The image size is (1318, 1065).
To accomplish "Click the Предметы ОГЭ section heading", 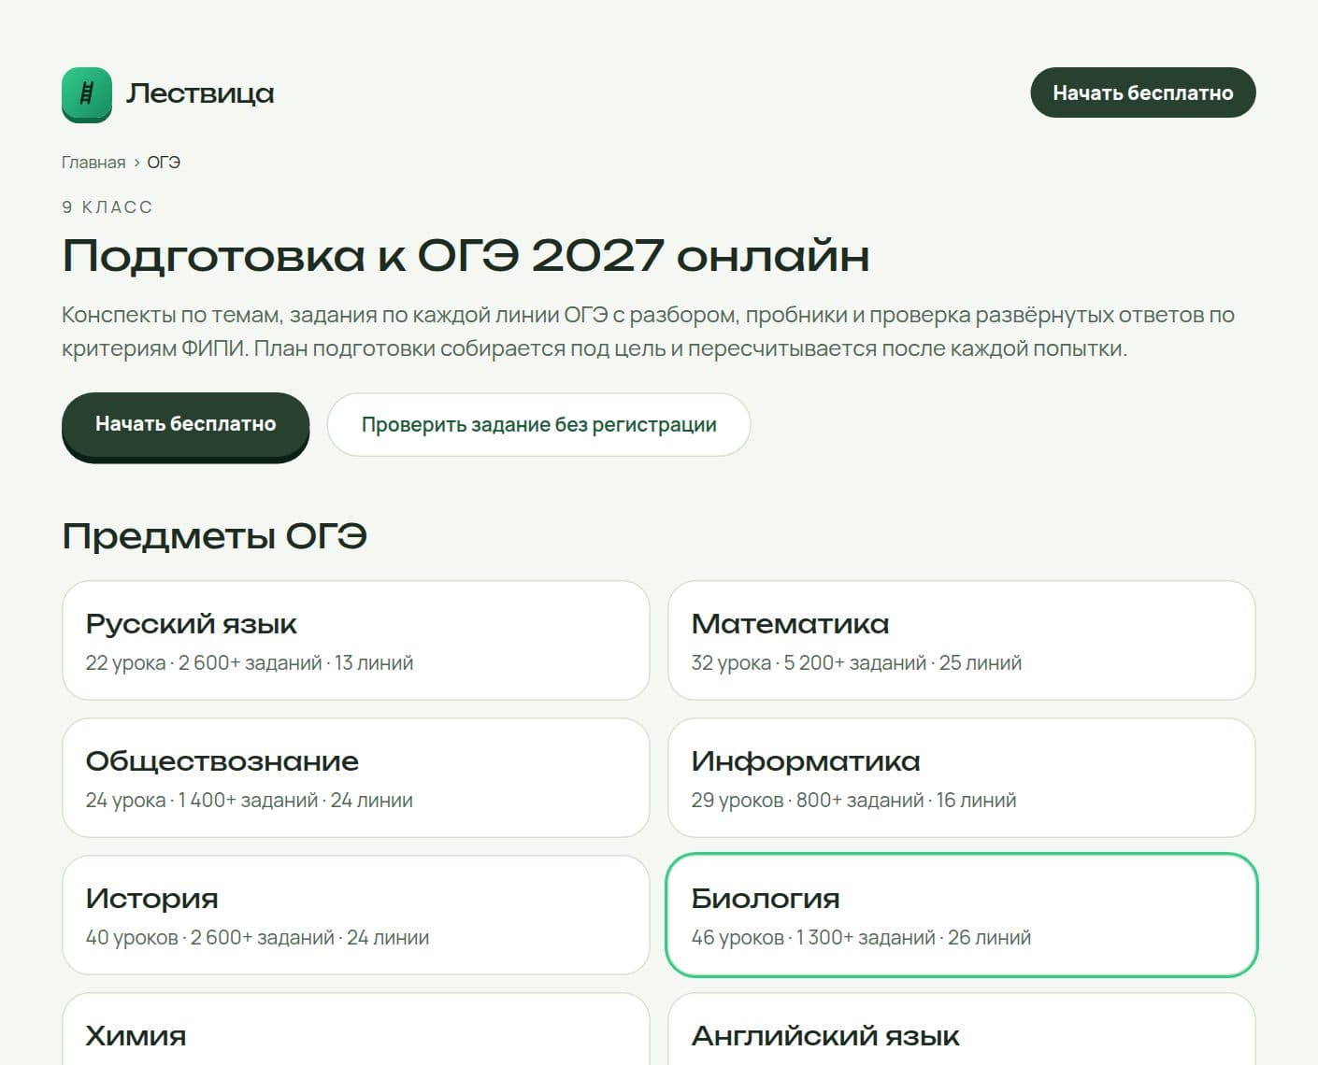I will tap(214, 536).
